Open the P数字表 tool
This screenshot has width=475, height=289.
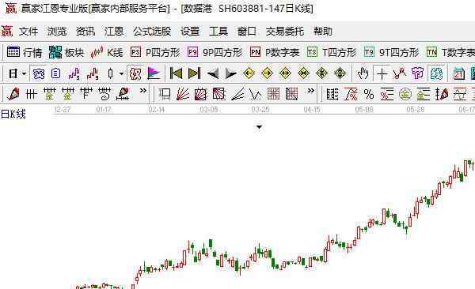pyautogui.click(x=275, y=52)
